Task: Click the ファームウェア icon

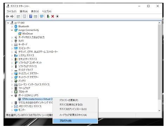Action: pyautogui.click(x=16, y=88)
